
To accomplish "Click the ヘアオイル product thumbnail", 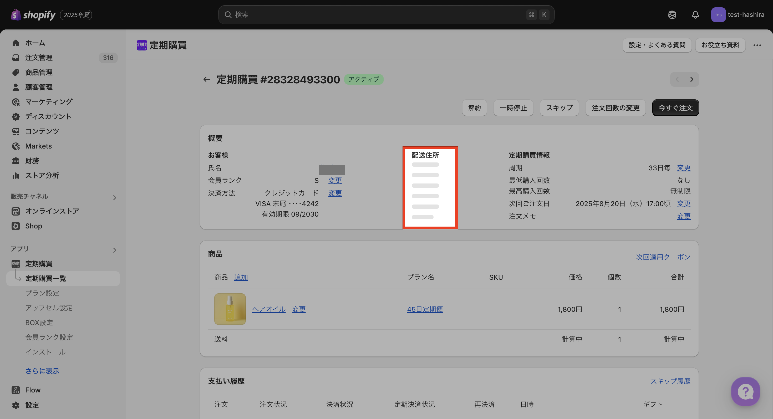I will click(x=230, y=309).
